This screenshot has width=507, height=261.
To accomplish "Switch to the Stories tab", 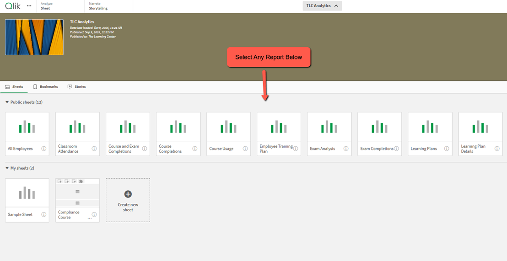I will [76, 87].
